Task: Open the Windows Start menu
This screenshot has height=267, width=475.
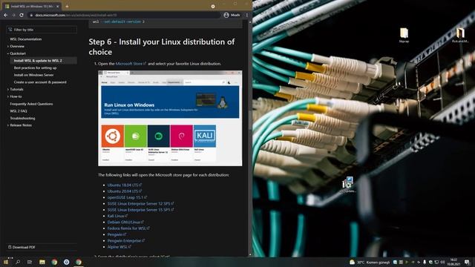Action: tap(6, 262)
